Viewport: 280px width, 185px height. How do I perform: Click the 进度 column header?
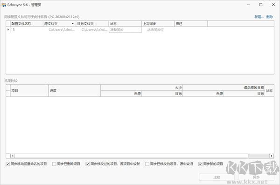click(75, 90)
